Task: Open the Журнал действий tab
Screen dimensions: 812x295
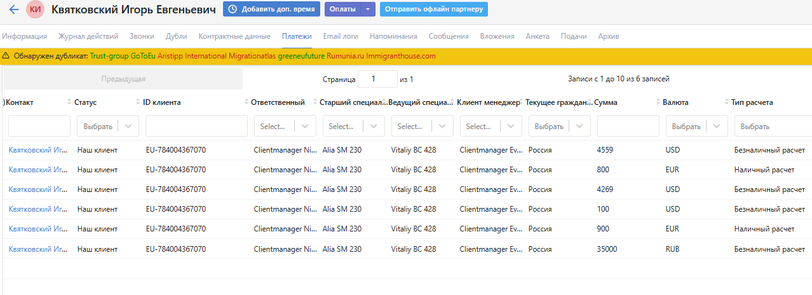Action: (x=88, y=36)
